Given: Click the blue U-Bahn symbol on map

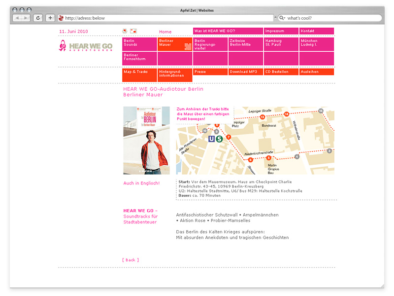Looking at the screenshot, I should pos(212,139).
